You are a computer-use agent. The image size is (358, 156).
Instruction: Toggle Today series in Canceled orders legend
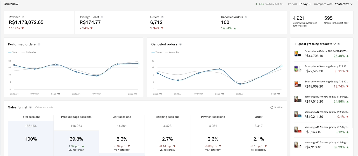pos(156,52)
